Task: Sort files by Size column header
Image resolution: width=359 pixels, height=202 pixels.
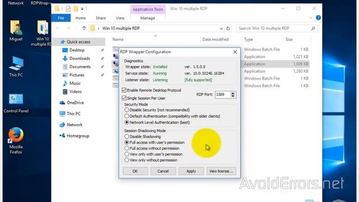Action: (x=289, y=39)
